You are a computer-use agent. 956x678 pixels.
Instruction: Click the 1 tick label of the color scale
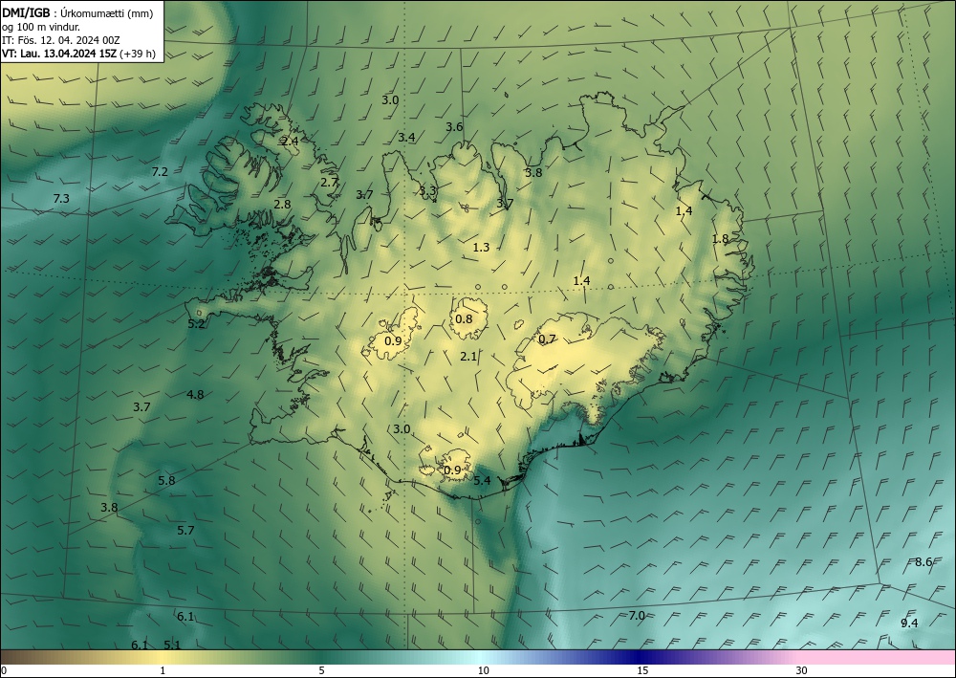[x=163, y=671]
